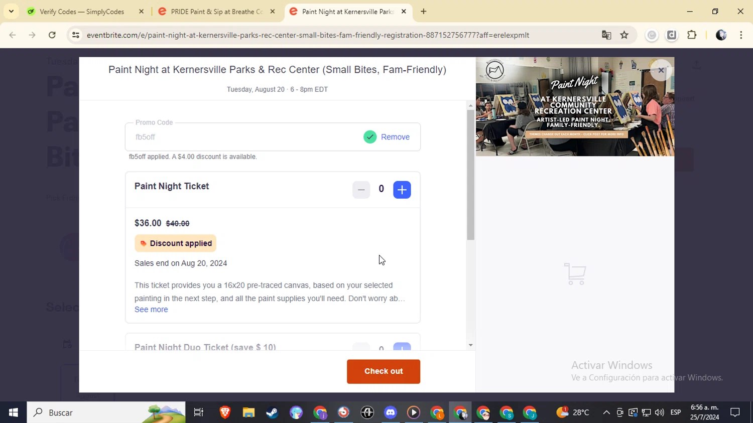
Task: Open Chrome three-dot menu
Action: click(741, 35)
